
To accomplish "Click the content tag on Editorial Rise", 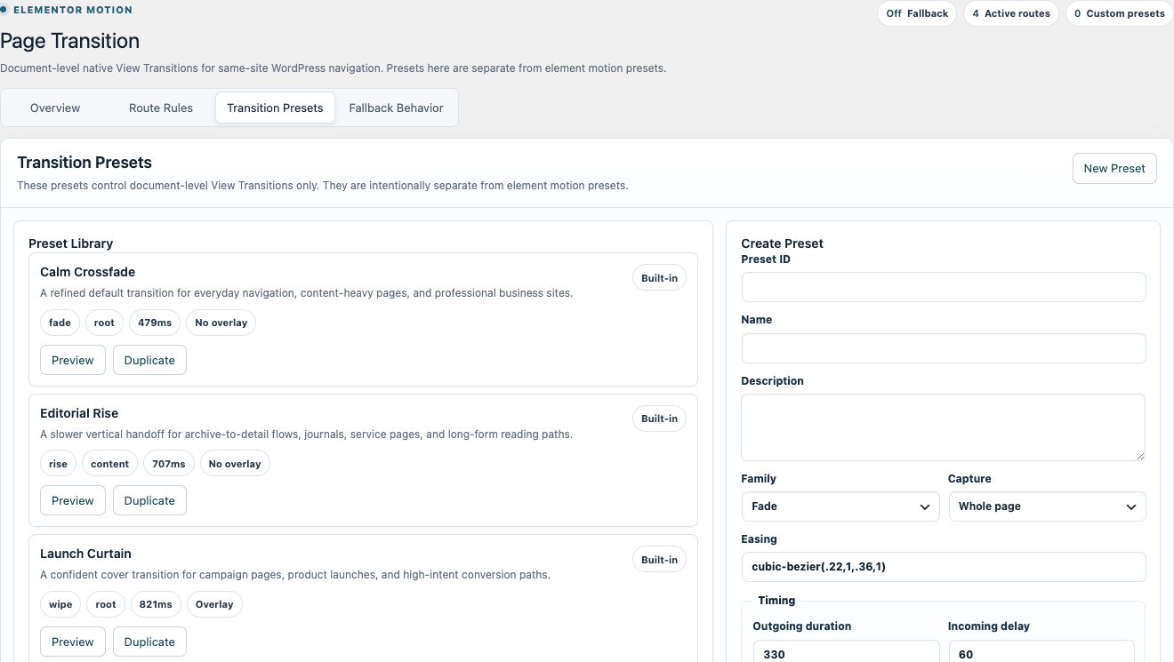I will point(110,464).
